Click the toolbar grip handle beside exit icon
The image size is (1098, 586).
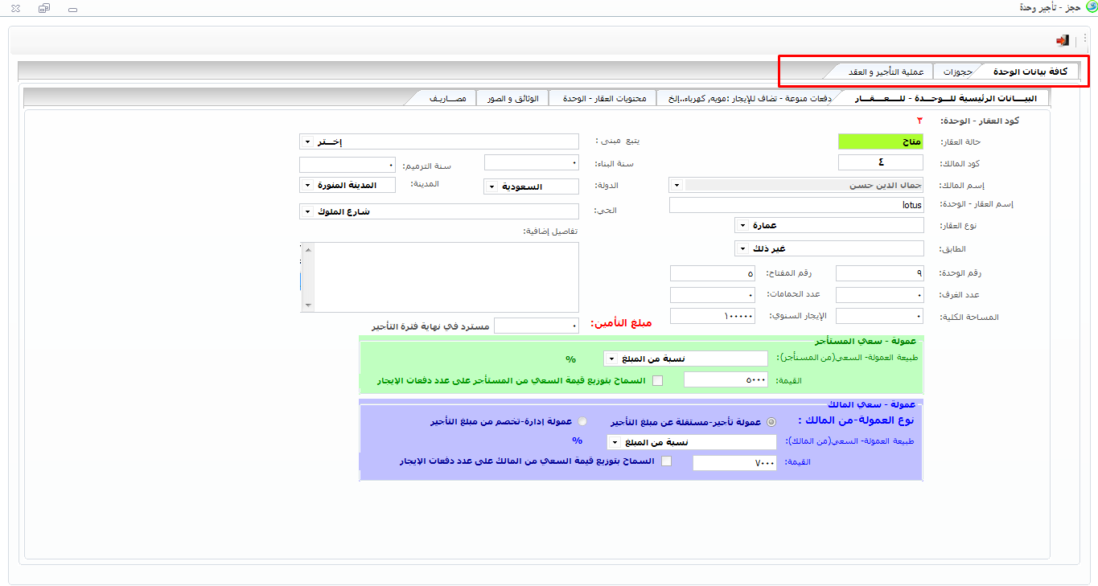[1076, 39]
